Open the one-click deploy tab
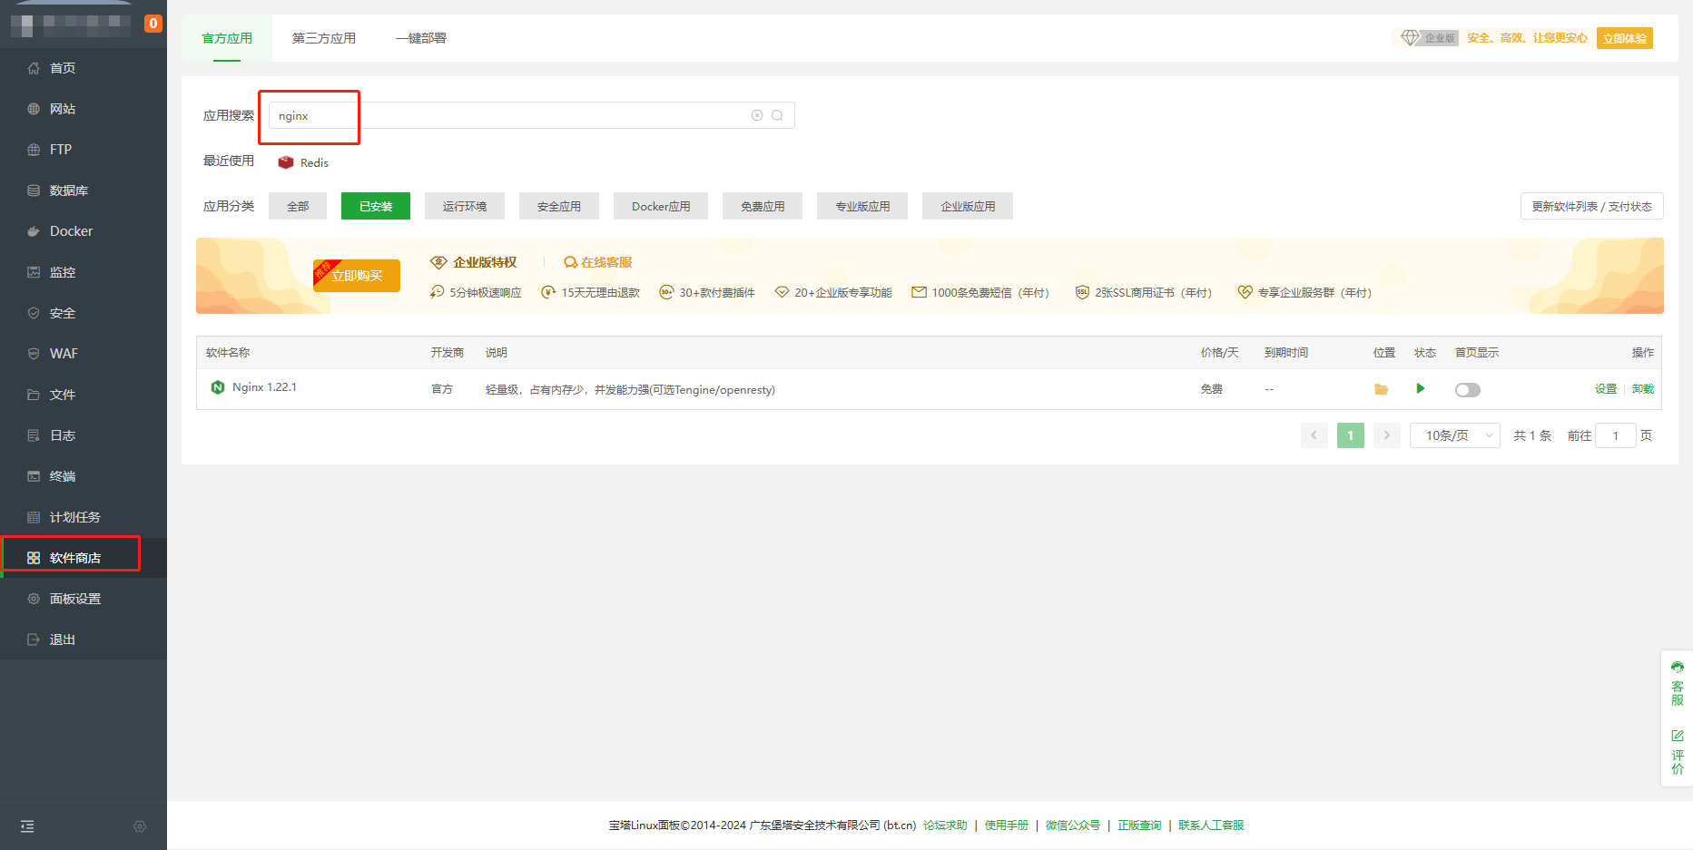The width and height of the screenshot is (1693, 850). click(x=421, y=38)
